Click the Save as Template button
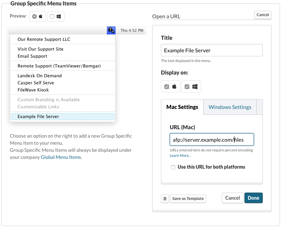 [x=188, y=199]
